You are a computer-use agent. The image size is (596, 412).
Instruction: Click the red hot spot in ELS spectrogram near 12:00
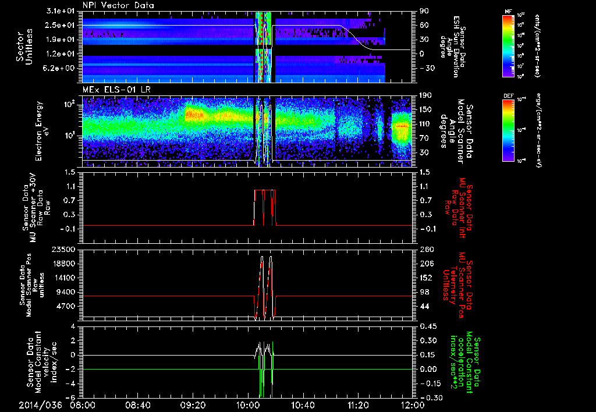pos(402,126)
